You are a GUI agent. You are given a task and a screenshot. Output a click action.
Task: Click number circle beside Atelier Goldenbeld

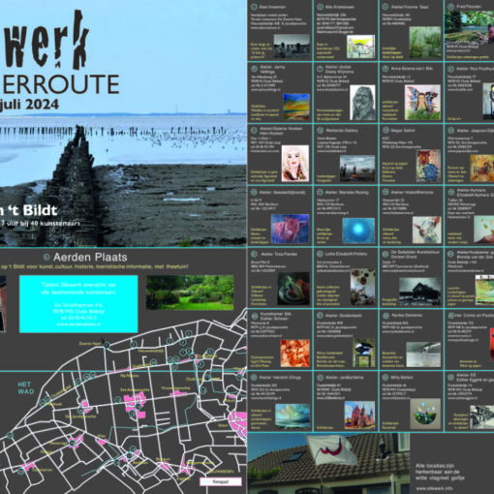tap(320, 316)
